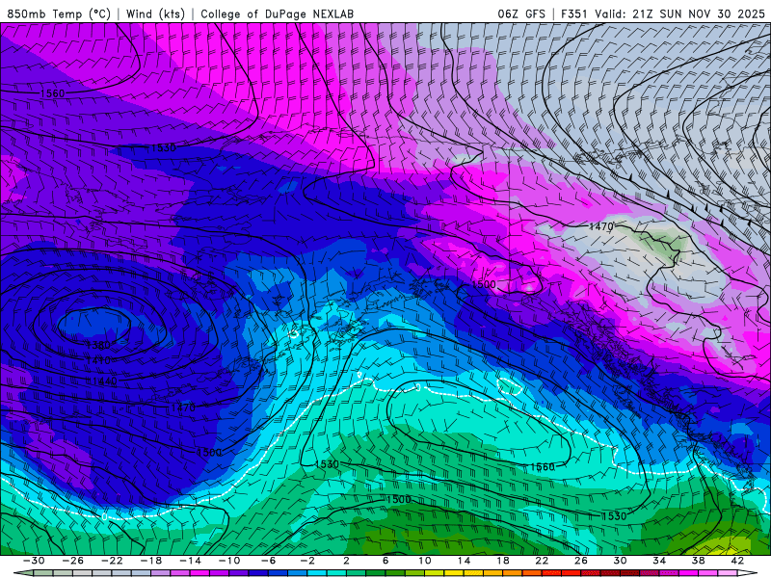
Task: Click the 6 color scale label
Action: 385,561
